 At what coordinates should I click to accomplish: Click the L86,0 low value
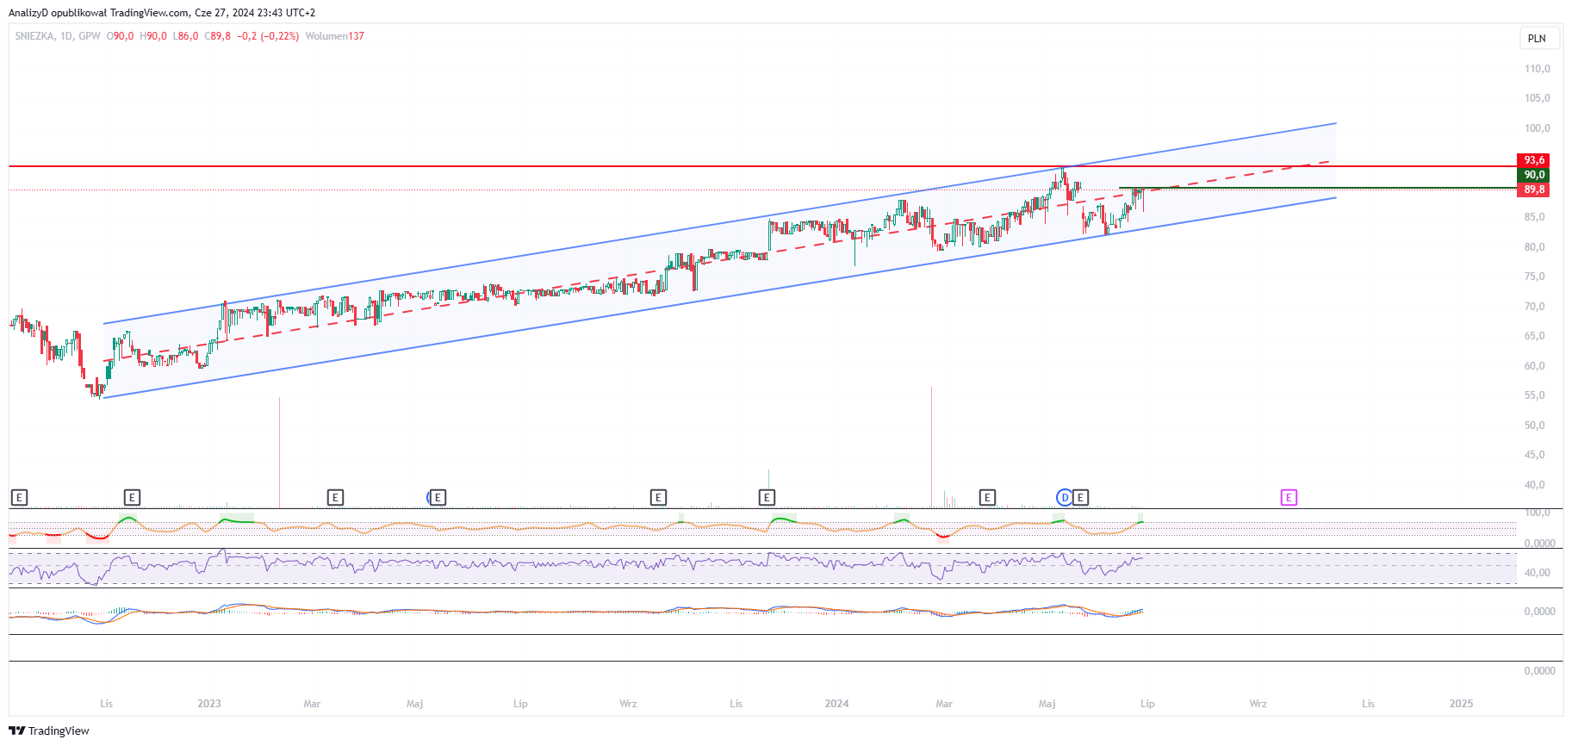[x=185, y=36]
